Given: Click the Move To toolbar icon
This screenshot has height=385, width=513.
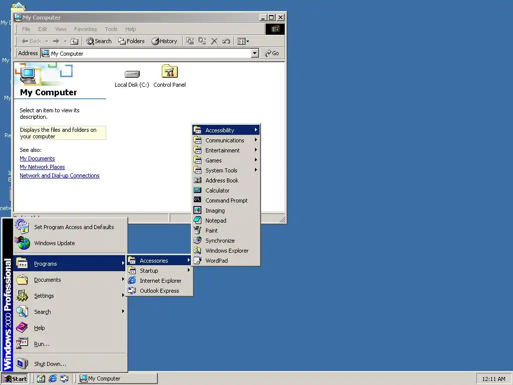Looking at the screenshot, I should pos(190,41).
